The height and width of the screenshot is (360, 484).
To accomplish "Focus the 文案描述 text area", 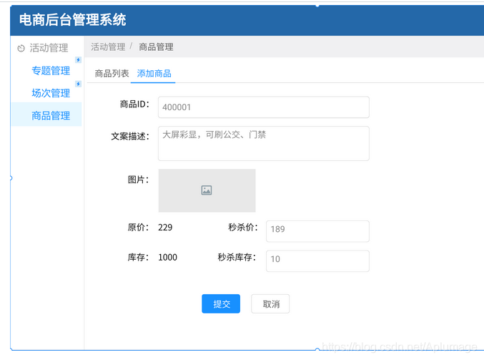I will (264, 143).
